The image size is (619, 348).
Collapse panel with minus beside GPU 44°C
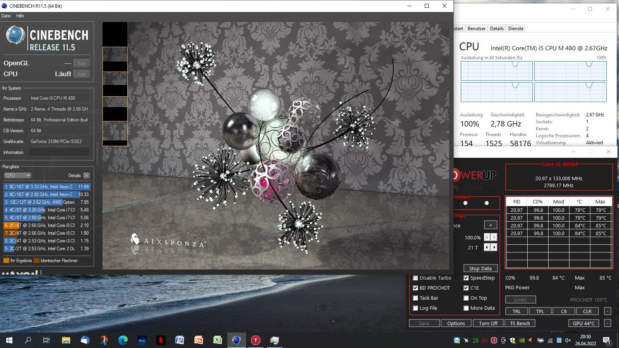pos(607,323)
